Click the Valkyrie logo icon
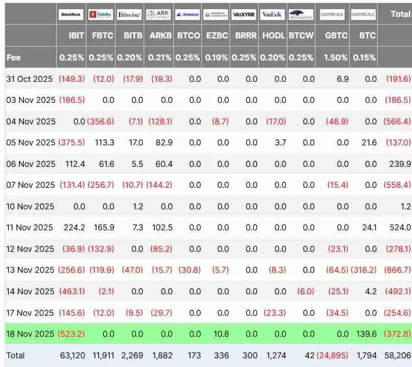The image size is (412, 367). pyautogui.click(x=244, y=14)
